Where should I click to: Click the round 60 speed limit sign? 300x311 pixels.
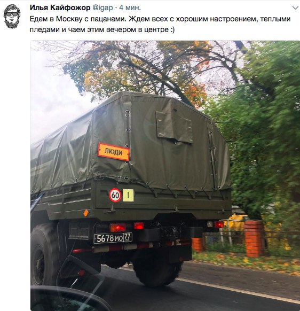pyautogui.click(x=115, y=195)
